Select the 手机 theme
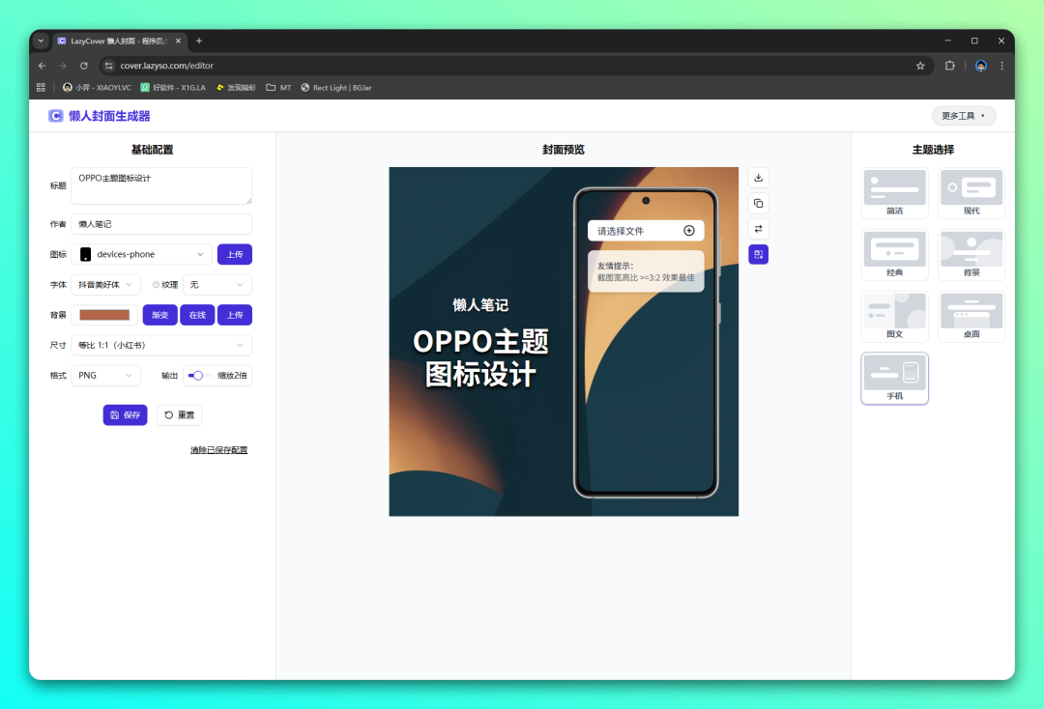This screenshot has width=1044, height=709. coord(894,379)
